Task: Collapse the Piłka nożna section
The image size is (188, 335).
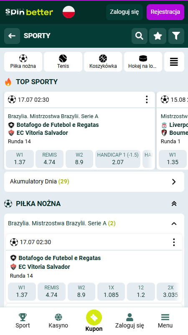Action: click(x=174, y=204)
